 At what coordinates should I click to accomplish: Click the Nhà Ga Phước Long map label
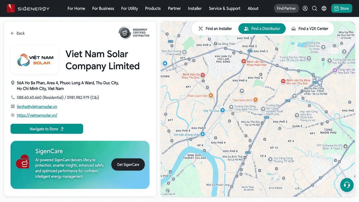218,185
